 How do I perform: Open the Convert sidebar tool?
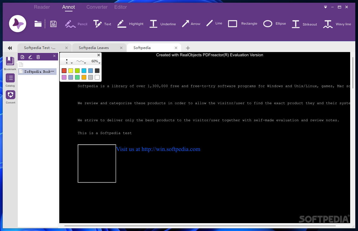coord(10,97)
